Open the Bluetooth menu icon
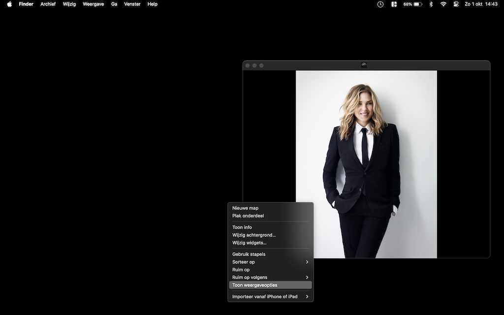Screen dimensions: 504x315 [x=431, y=4]
